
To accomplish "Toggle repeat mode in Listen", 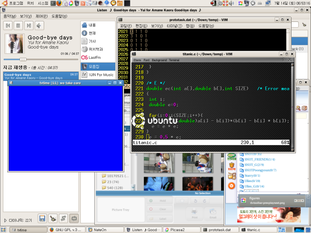I will (x=74, y=218).
